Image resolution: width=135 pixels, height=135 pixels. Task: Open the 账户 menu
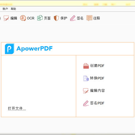coord(5,9)
